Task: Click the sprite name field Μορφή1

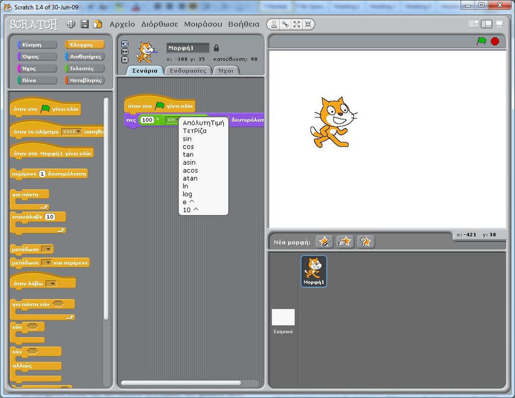Action: (x=188, y=48)
